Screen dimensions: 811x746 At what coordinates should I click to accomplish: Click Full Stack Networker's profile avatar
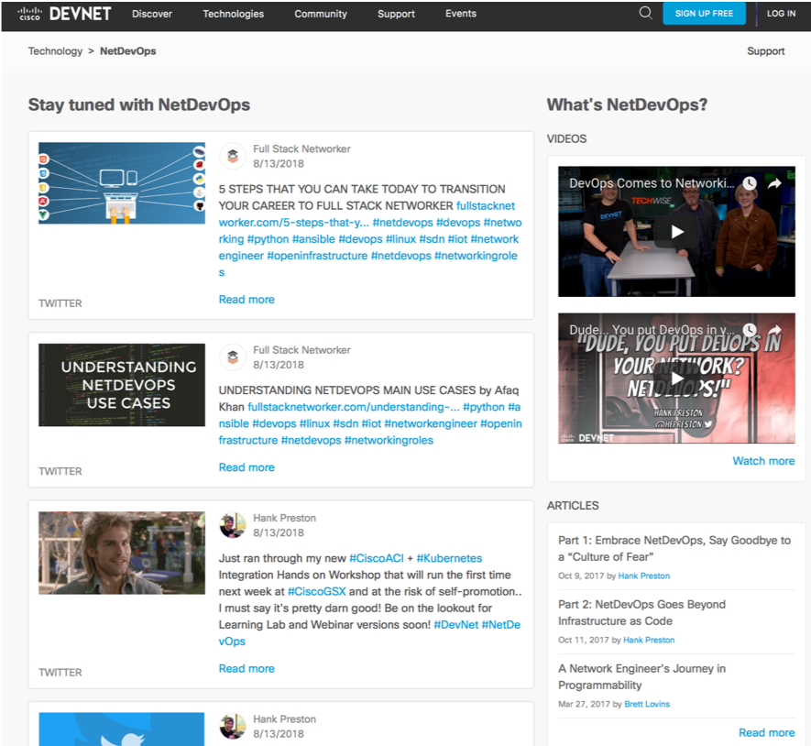[232, 156]
